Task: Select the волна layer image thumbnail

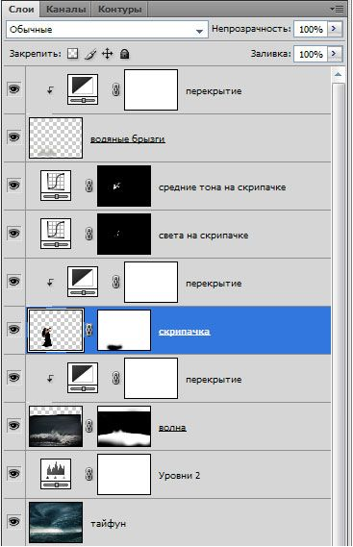Action: tap(56, 426)
